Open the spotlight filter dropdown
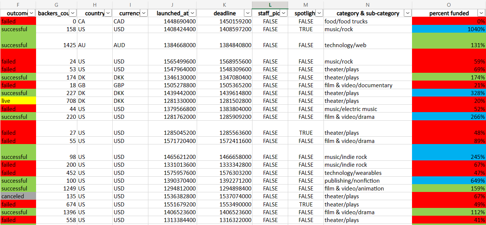 pyautogui.click(x=319, y=13)
